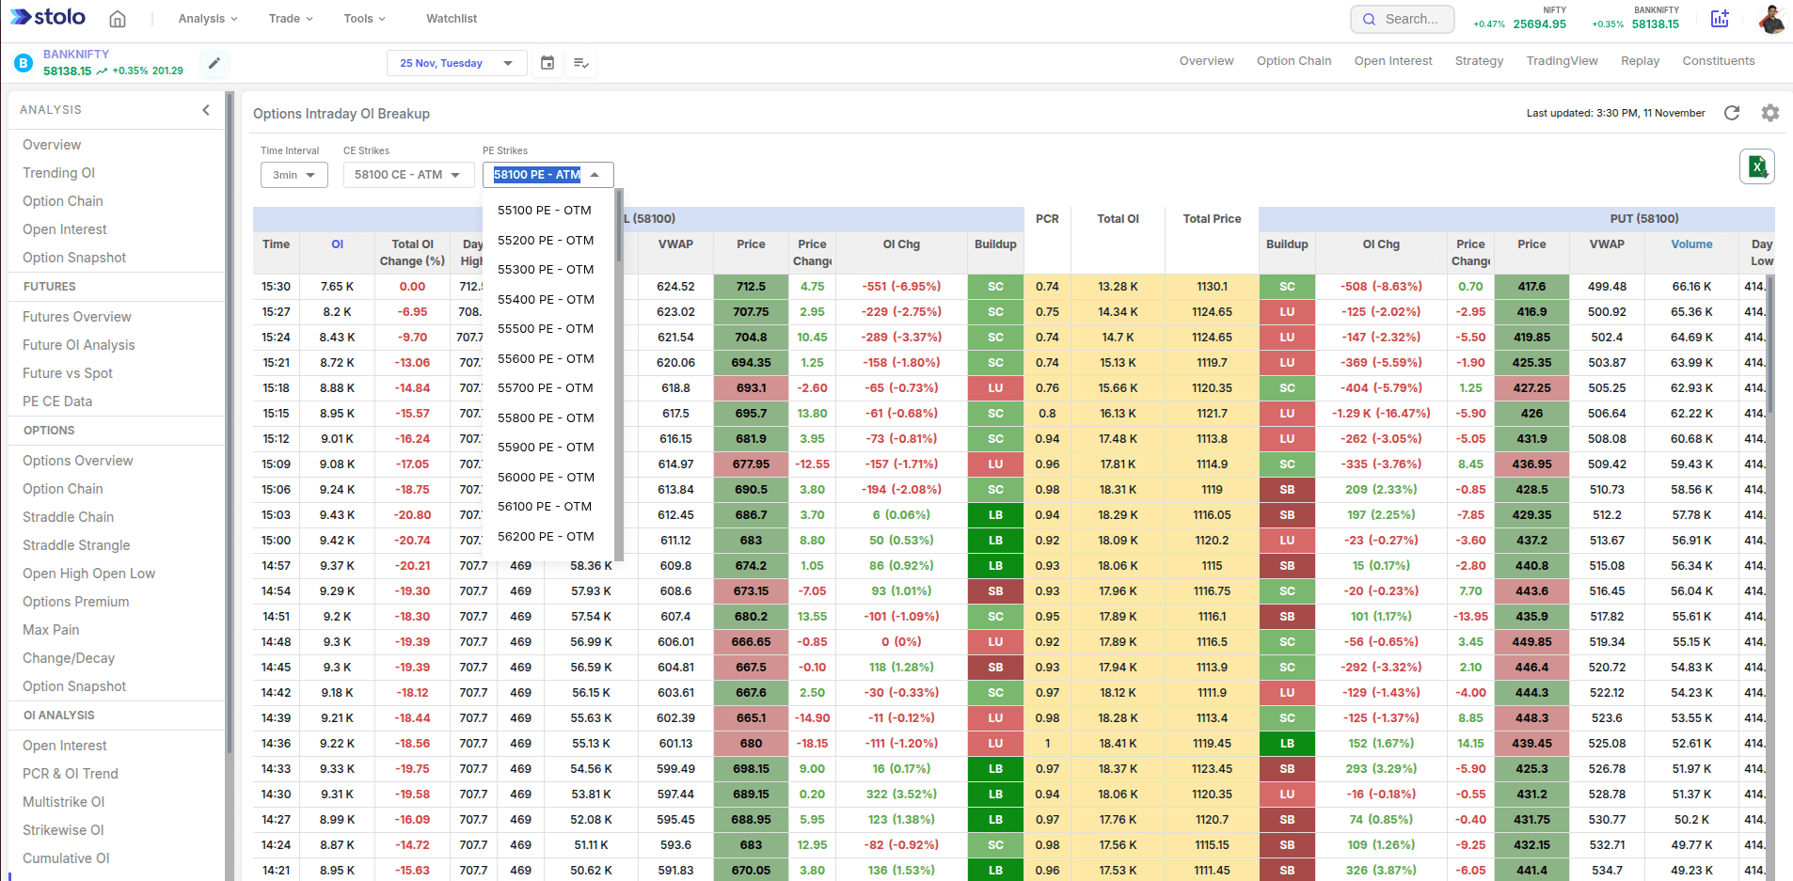Open settings via the gear icon
This screenshot has height=881, width=1793.
click(x=1770, y=113)
